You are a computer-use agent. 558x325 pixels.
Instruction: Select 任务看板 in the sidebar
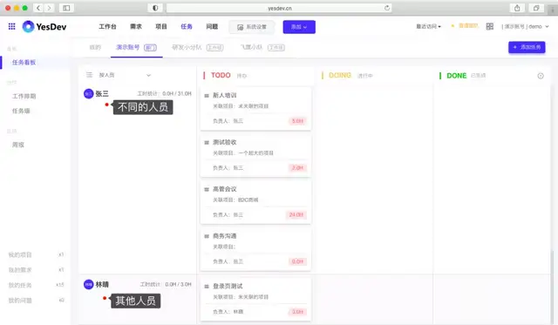24,63
